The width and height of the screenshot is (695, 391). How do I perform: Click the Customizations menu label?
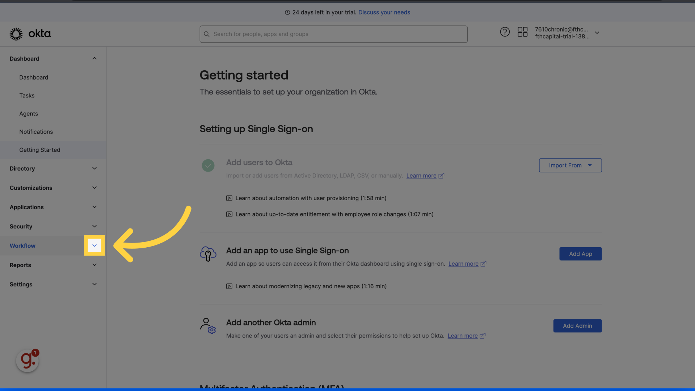pyautogui.click(x=31, y=188)
